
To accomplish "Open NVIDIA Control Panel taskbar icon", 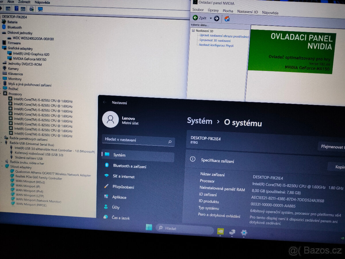I will (x=220, y=231).
